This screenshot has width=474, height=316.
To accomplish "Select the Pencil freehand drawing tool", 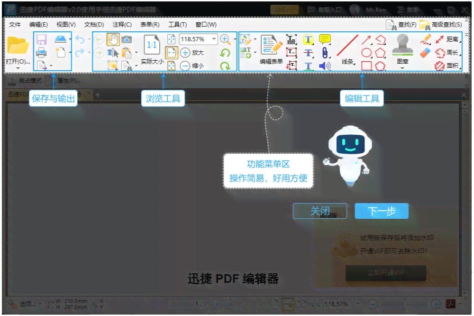I will point(425,39).
